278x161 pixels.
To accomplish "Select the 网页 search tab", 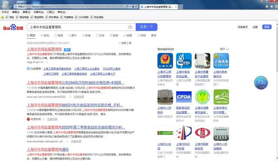I will 31,36.
